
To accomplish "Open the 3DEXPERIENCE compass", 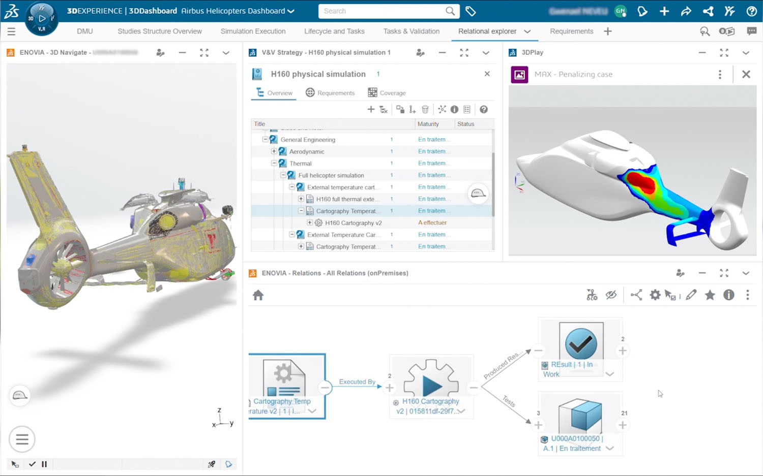I will [42, 19].
